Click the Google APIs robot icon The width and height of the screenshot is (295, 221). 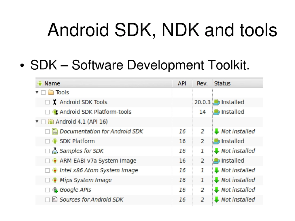point(54,190)
